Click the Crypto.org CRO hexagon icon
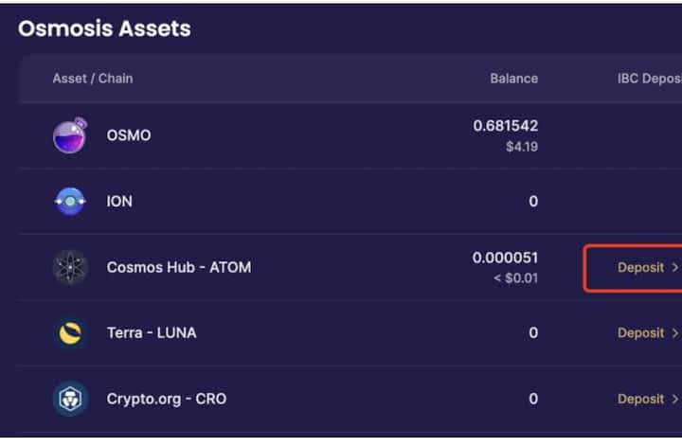 70,399
